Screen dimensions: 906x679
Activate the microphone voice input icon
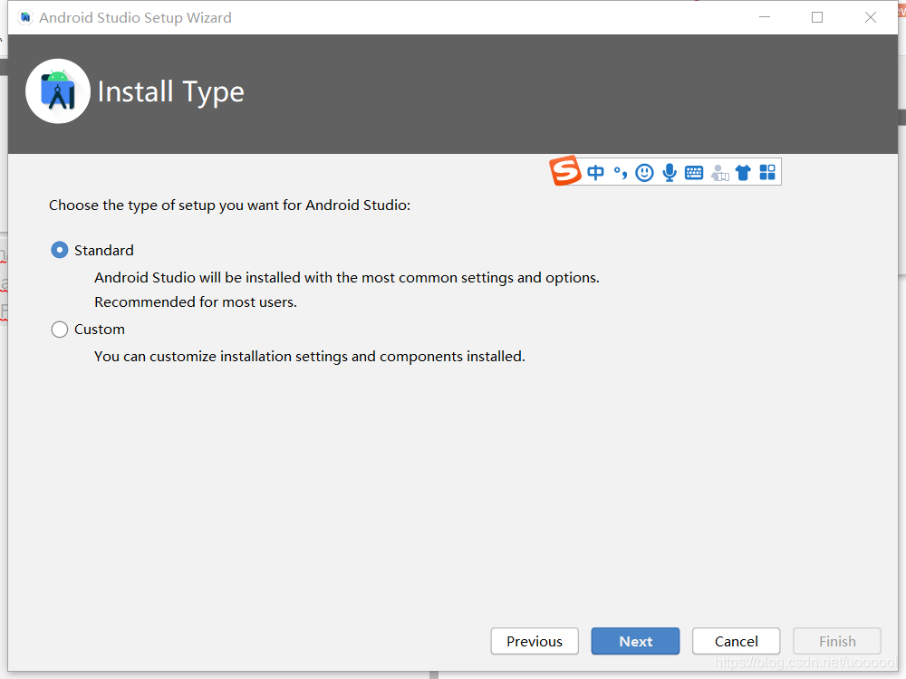point(670,172)
